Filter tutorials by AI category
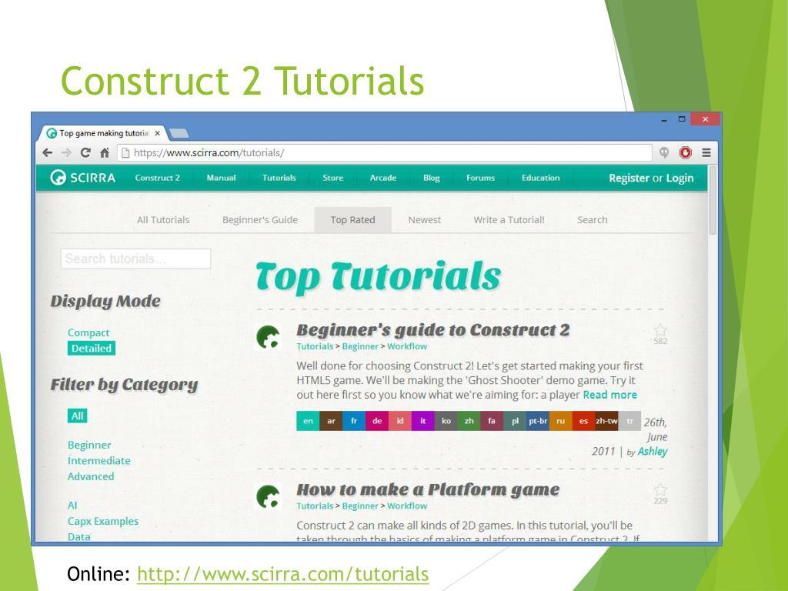 (72, 505)
